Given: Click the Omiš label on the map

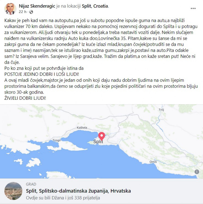Looking at the screenshot, I should [153, 162].
